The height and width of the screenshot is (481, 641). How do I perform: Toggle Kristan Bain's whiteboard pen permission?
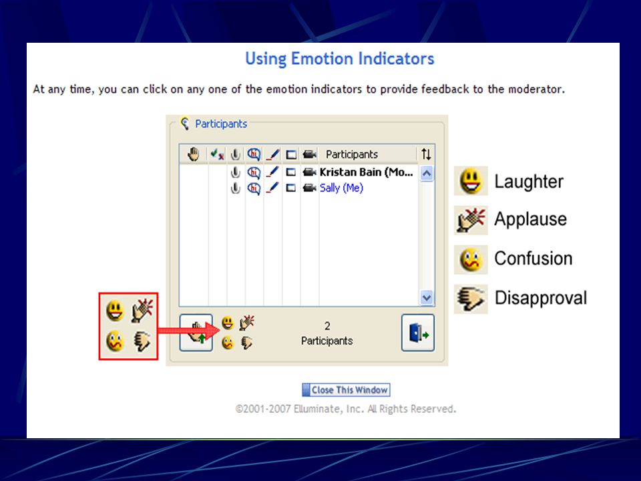pos(272,172)
